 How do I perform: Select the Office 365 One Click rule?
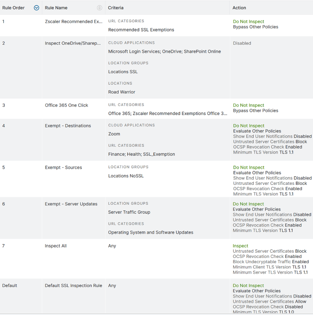tap(66, 105)
